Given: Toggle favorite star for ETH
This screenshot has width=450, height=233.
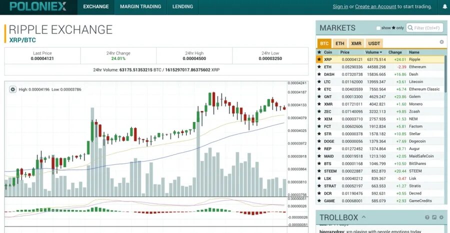Looking at the screenshot, I should (x=319, y=67).
